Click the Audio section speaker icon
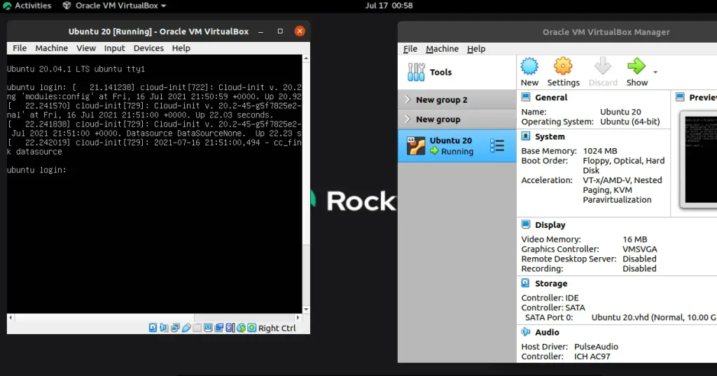 [526, 332]
